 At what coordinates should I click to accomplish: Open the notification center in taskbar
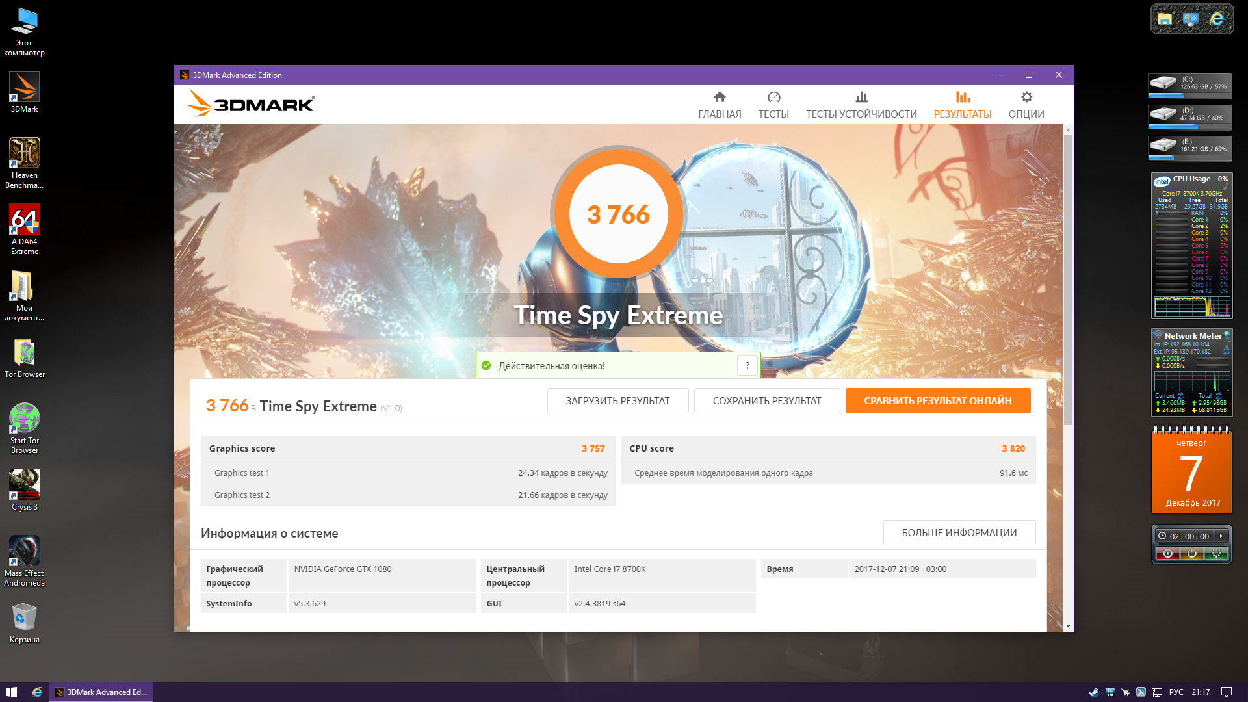(x=1227, y=692)
